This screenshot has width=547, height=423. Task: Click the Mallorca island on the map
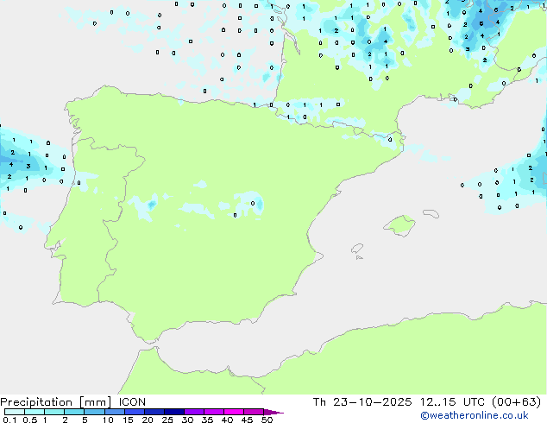400,225
